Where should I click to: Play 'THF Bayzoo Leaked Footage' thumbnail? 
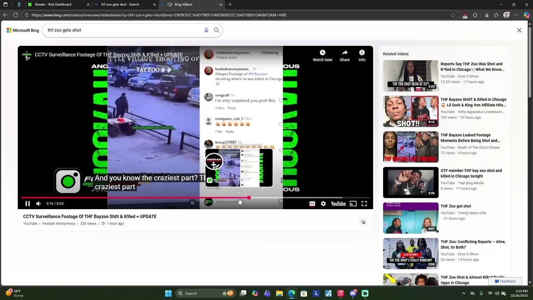(x=411, y=147)
